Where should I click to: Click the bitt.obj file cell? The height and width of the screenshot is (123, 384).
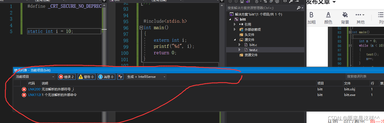350,89
